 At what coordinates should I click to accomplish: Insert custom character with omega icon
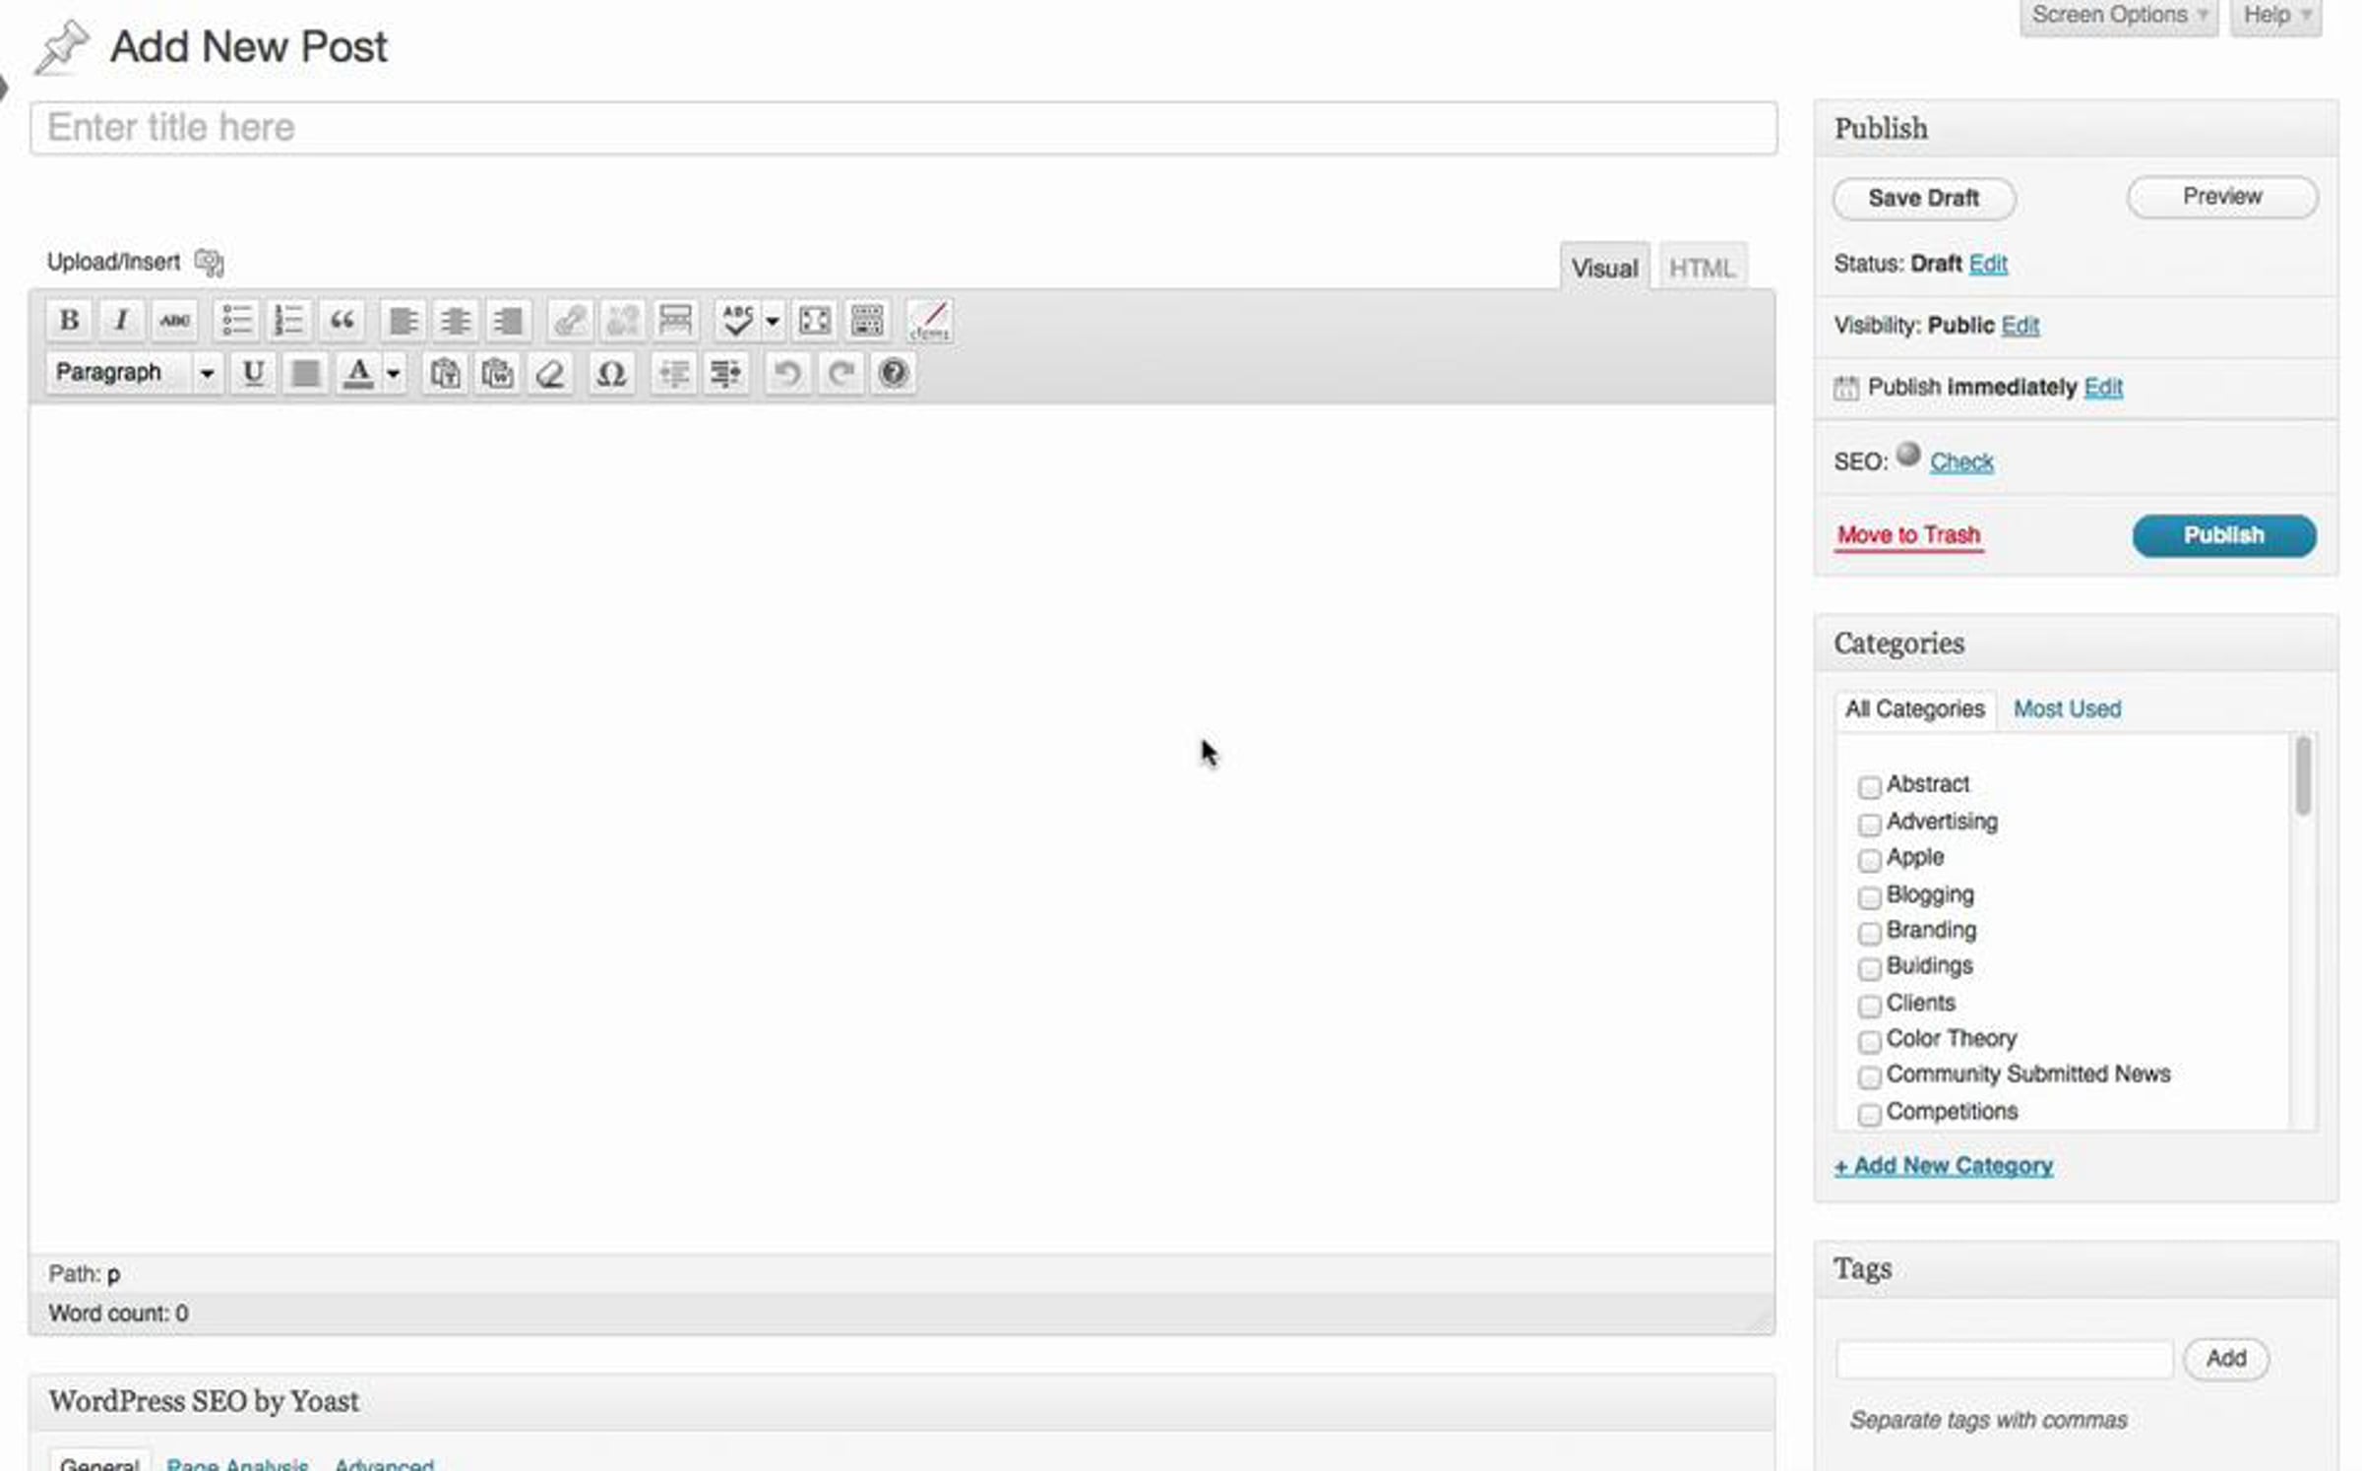coord(611,374)
